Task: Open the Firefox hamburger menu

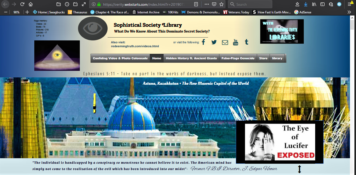Action: (x=349, y=4)
